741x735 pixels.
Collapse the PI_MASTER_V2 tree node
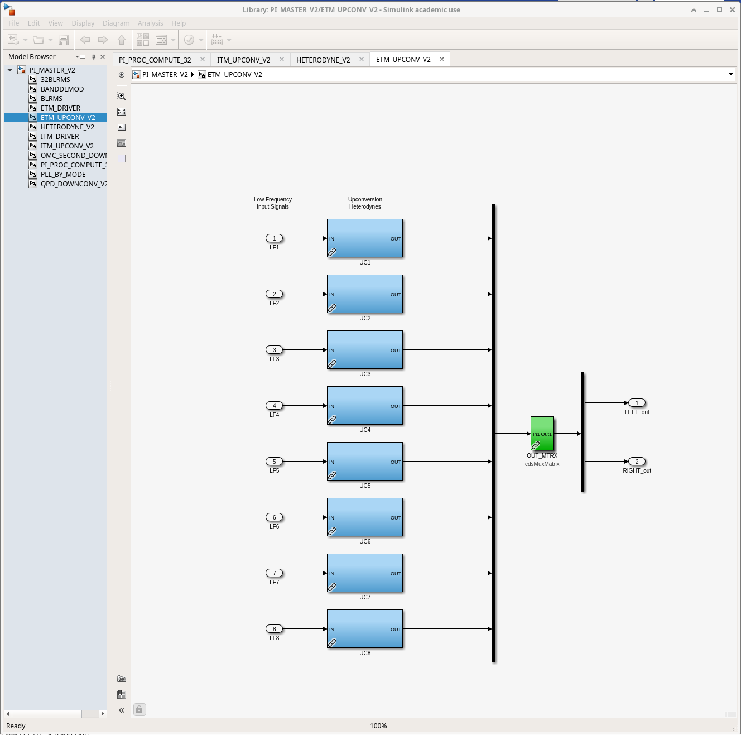click(x=10, y=70)
